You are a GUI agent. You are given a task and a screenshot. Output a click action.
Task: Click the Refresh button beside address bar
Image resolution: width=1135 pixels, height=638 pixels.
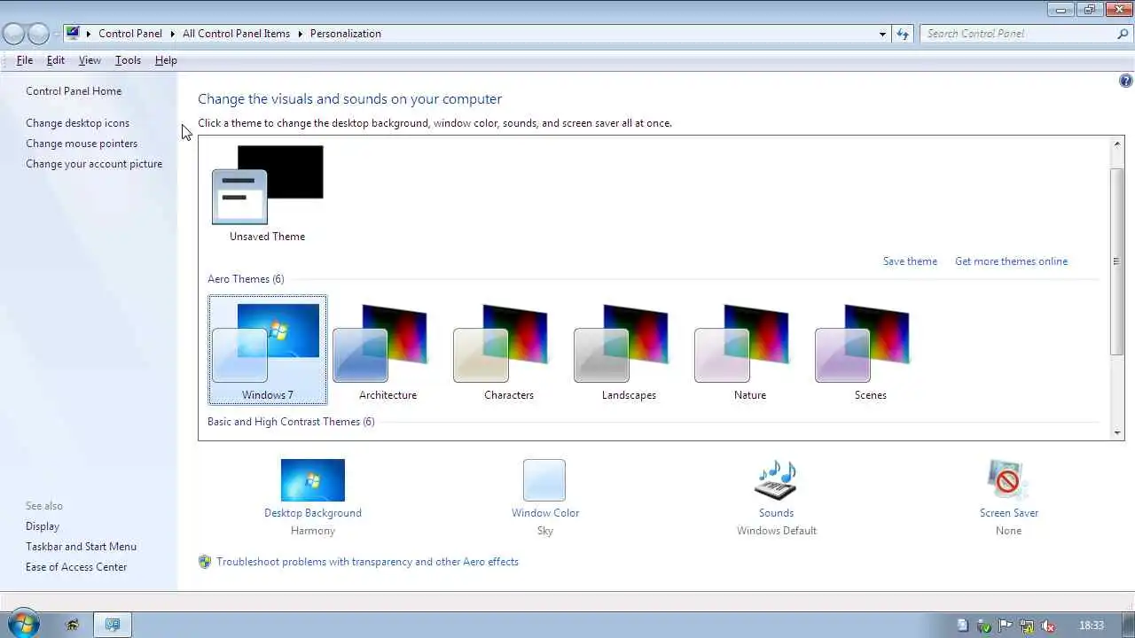(903, 34)
